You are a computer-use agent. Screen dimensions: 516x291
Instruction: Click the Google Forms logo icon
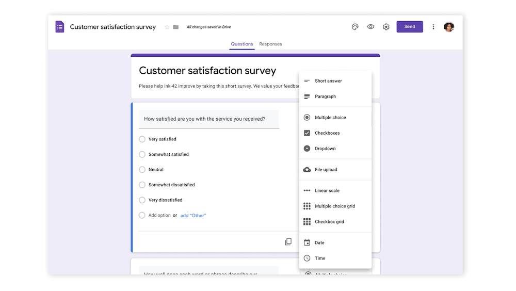59,27
